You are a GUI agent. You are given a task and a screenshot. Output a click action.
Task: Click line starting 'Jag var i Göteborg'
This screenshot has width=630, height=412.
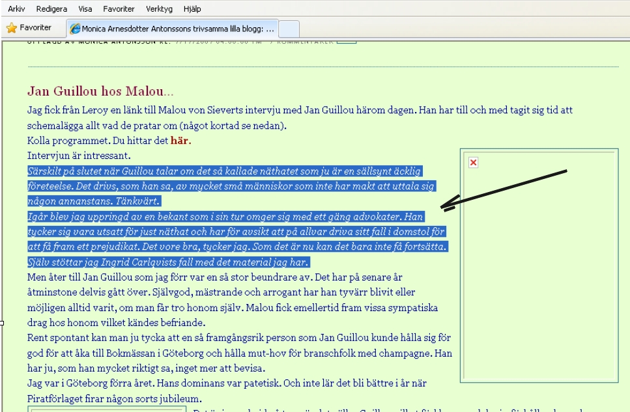227,383
